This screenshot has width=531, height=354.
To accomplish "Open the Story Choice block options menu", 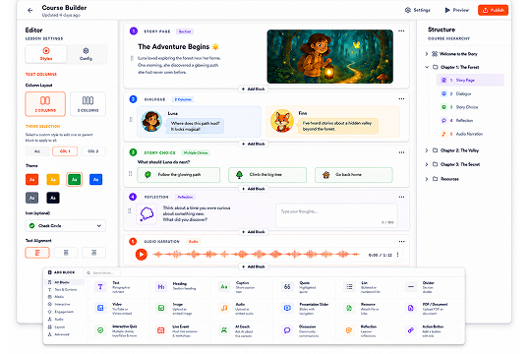I will pyautogui.click(x=401, y=152).
